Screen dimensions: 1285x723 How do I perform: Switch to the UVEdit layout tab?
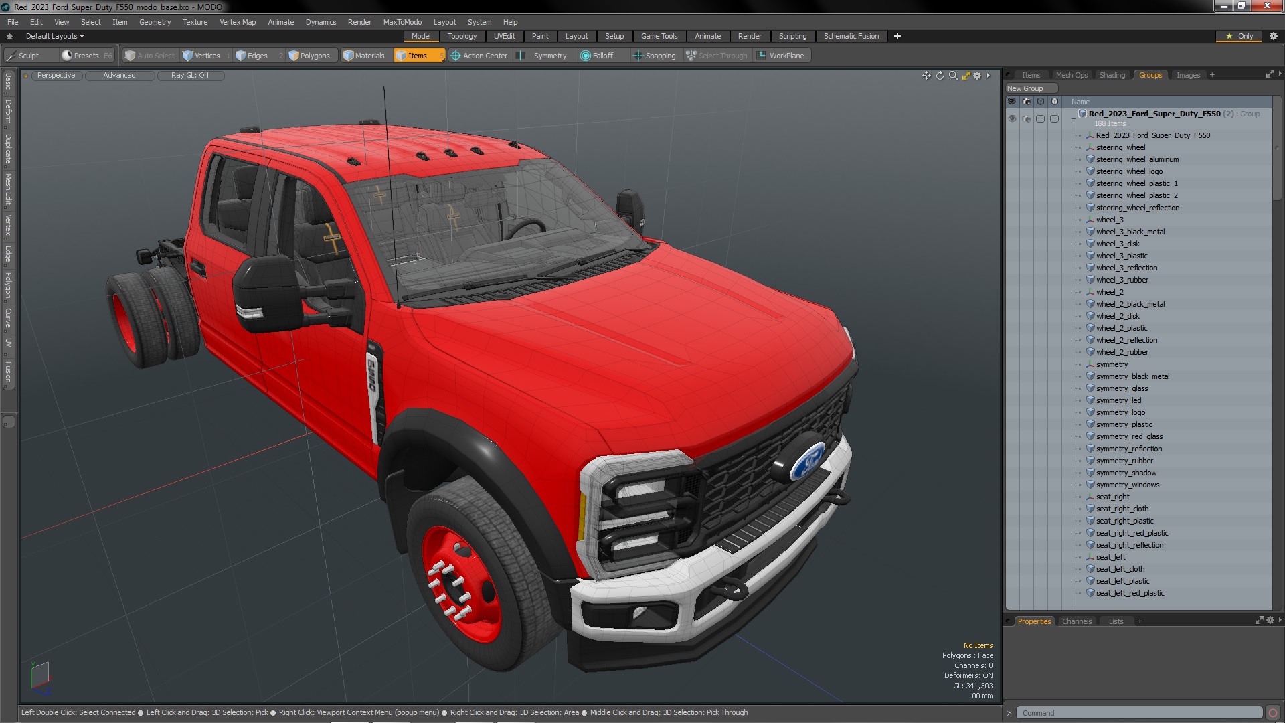[x=504, y=36]
